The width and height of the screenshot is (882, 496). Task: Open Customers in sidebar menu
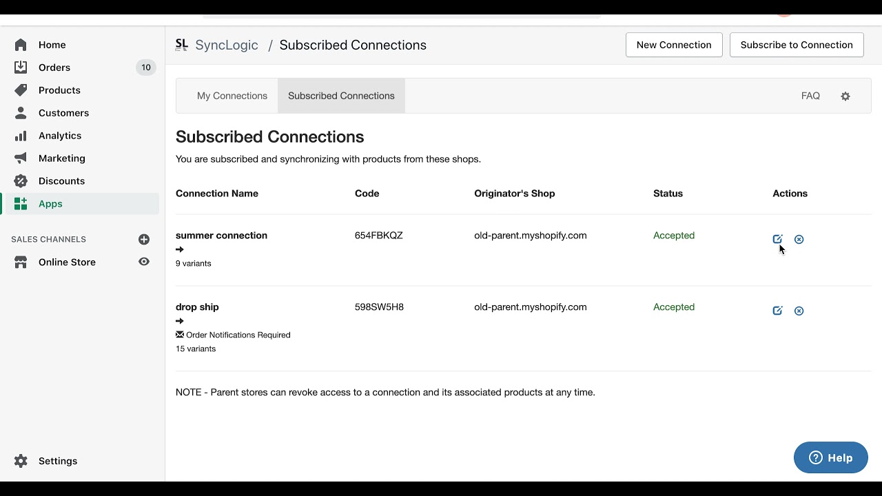click(x=63, y=113)
